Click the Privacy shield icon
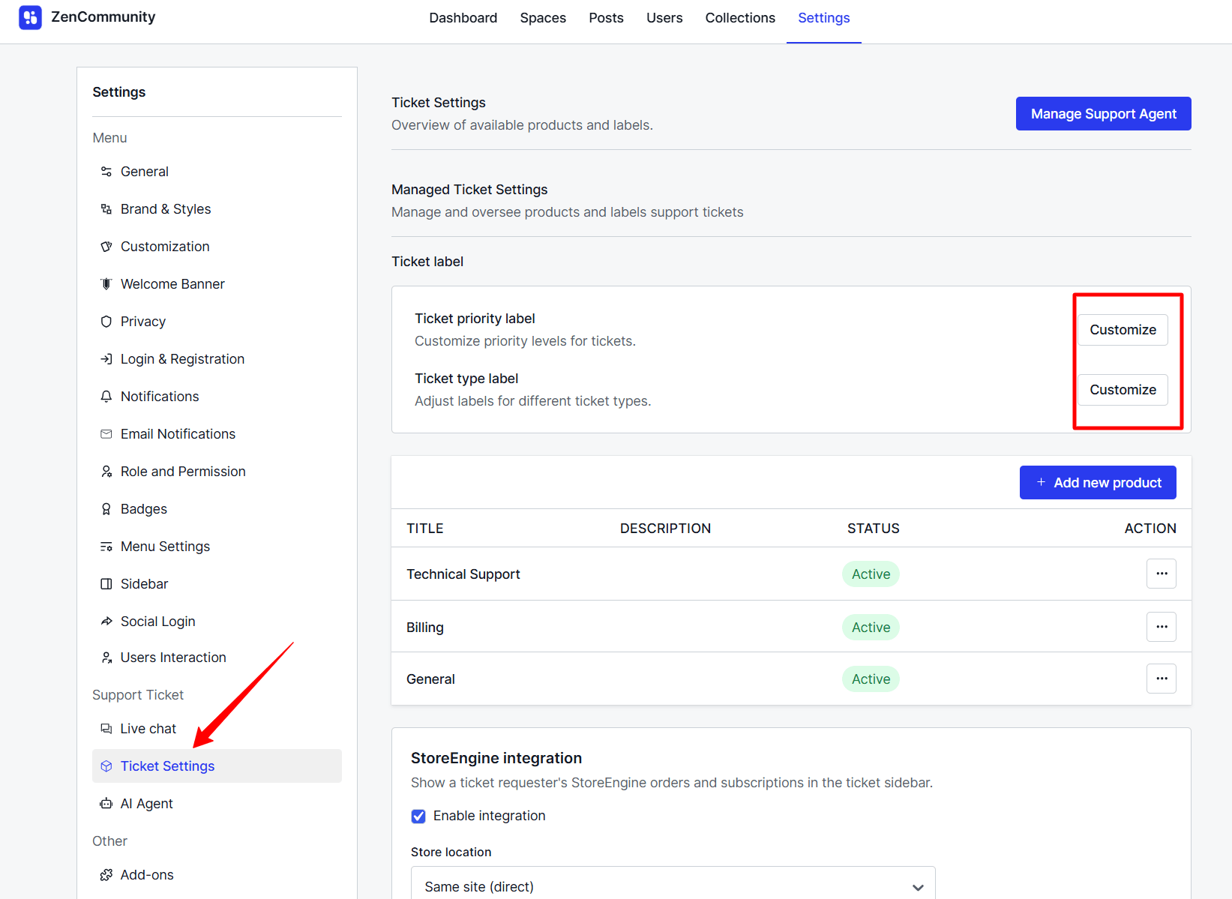 pyautogui.click(x=106, y=322)
